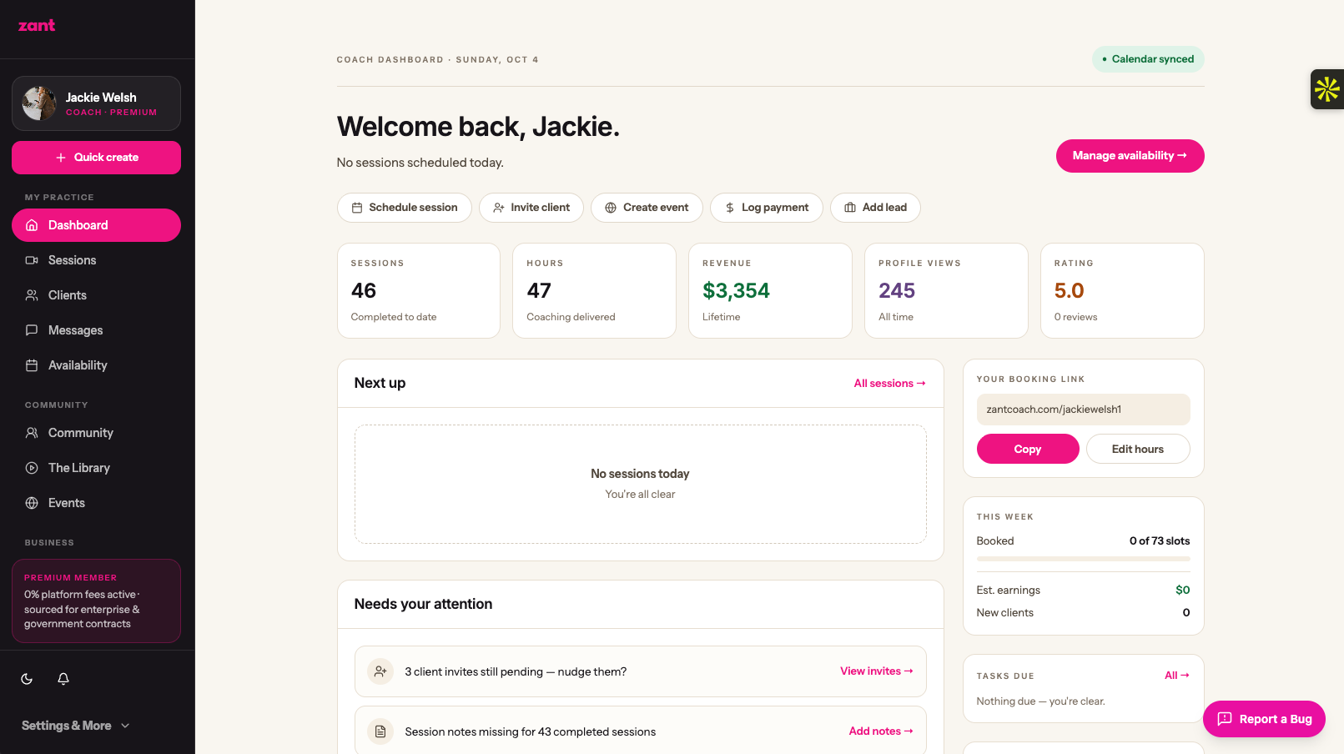The width and height of the screenshot is (1344, 754).
Task: Click Calendar synced status badge
Action: [1148, 59]
